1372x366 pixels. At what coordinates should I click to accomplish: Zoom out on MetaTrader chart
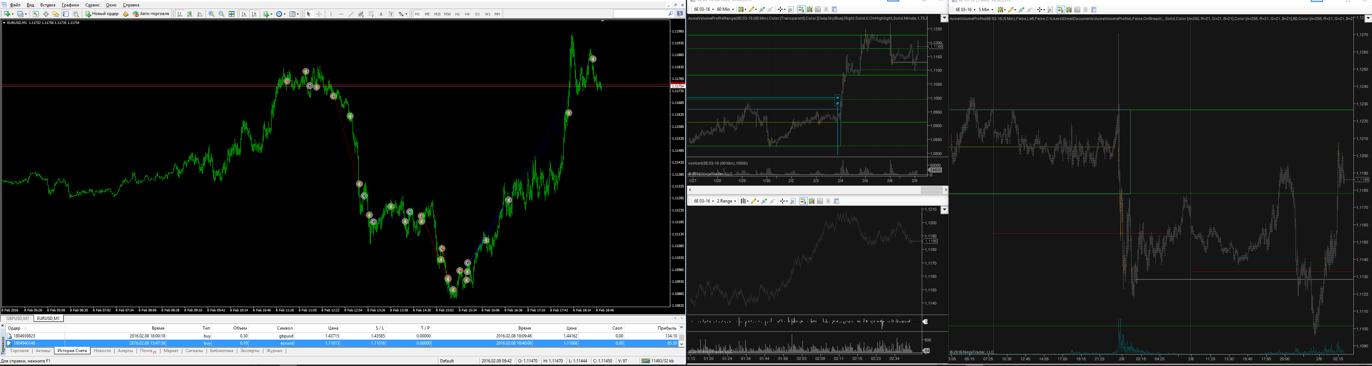click(x=222, y=14)
